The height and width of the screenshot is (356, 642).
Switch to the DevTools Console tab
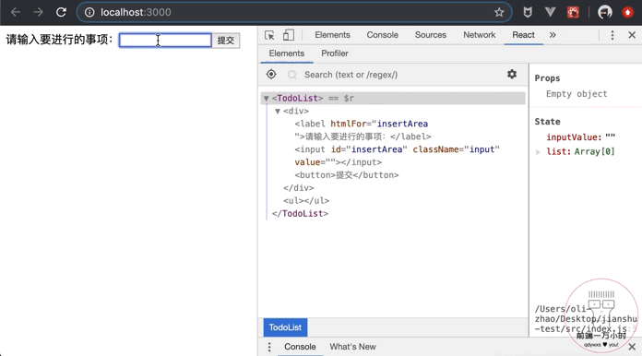pos(382,35)
